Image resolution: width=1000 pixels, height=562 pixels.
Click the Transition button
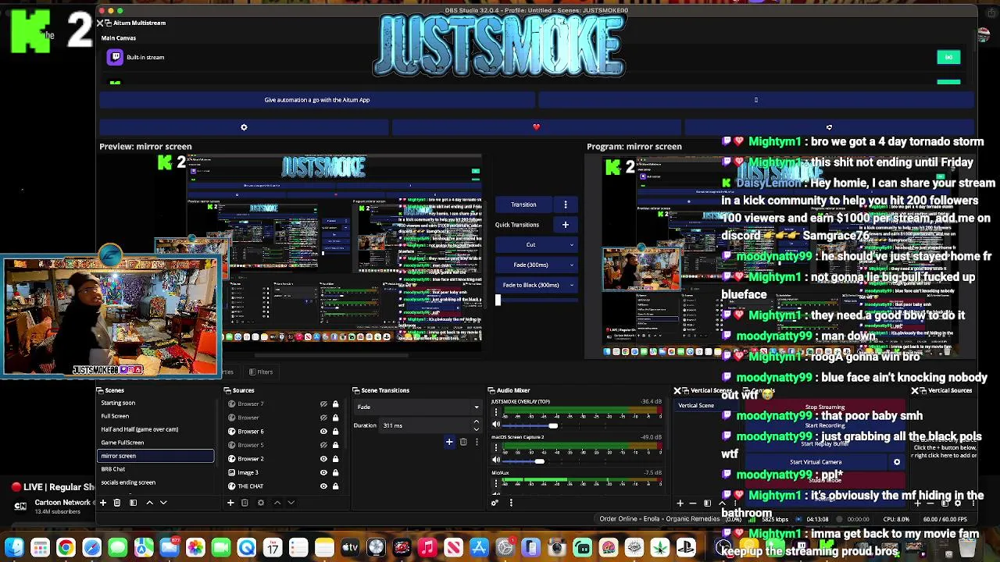(x=523, y=205)
